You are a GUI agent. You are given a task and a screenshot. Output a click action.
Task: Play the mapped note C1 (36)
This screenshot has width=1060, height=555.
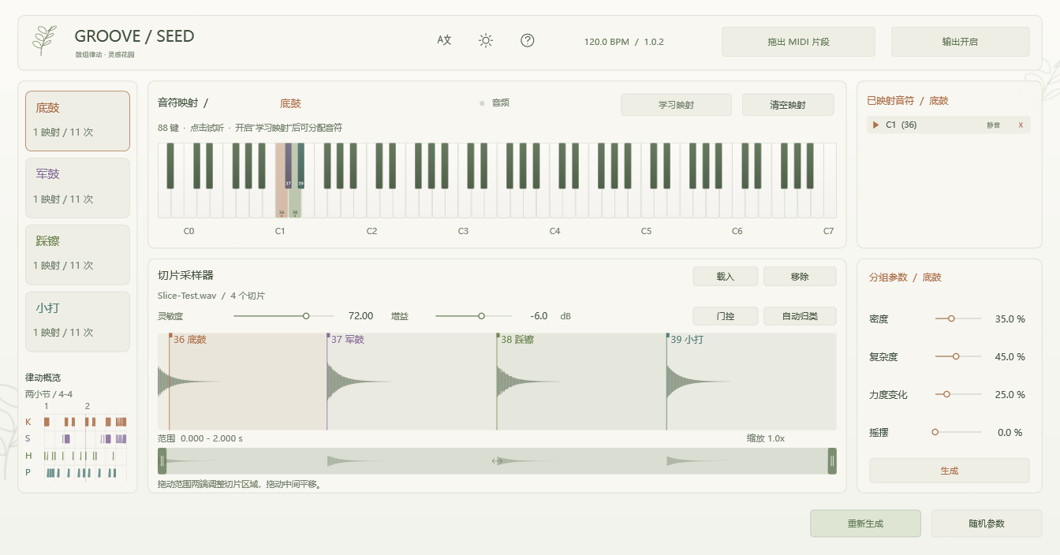click(875, 125)
